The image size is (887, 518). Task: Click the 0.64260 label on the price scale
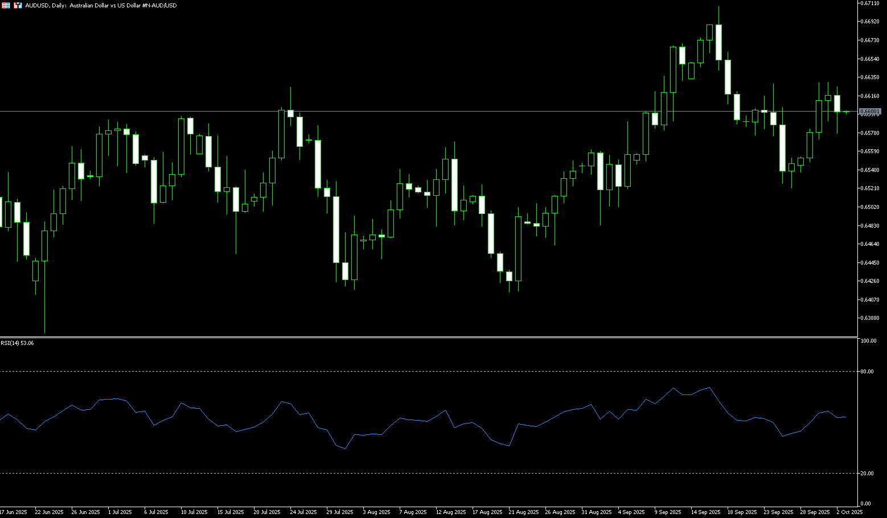click(870, 281)
